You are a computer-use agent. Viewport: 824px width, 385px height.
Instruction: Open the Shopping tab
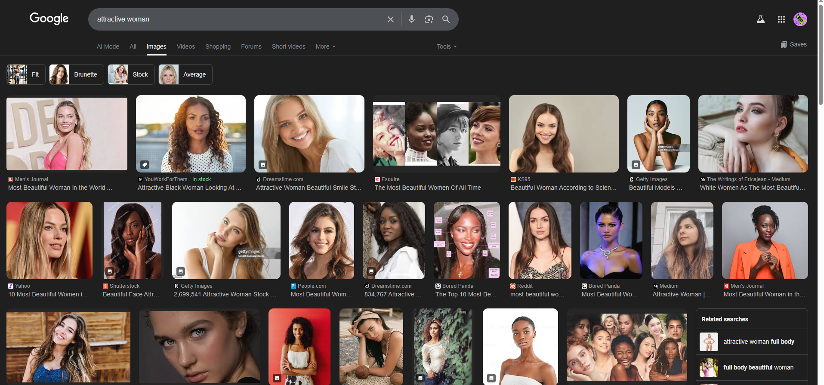[x=218, y=46]
